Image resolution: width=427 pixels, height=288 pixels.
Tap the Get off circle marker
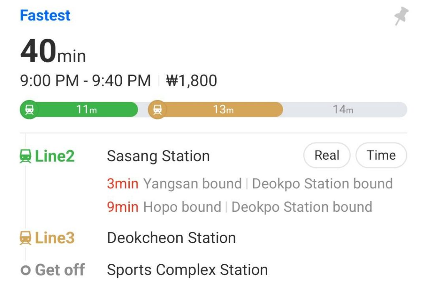[x=25, y=270]
